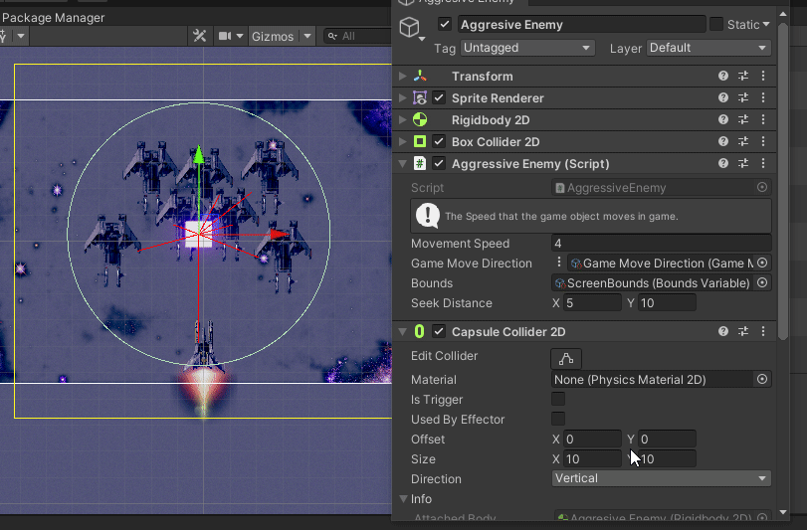807x530 pixels.
Task: Toggle the Aggresive Enemy active checkbox
Action: [x=445, y=24]
